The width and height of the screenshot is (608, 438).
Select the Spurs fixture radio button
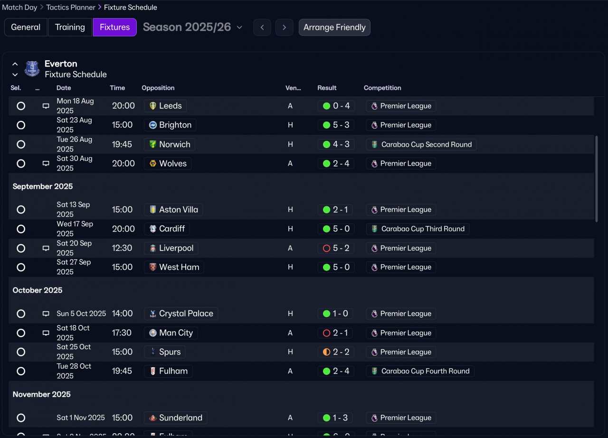coord(21,352)
